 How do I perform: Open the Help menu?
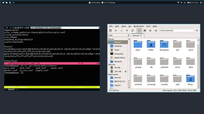click(155, 26)
